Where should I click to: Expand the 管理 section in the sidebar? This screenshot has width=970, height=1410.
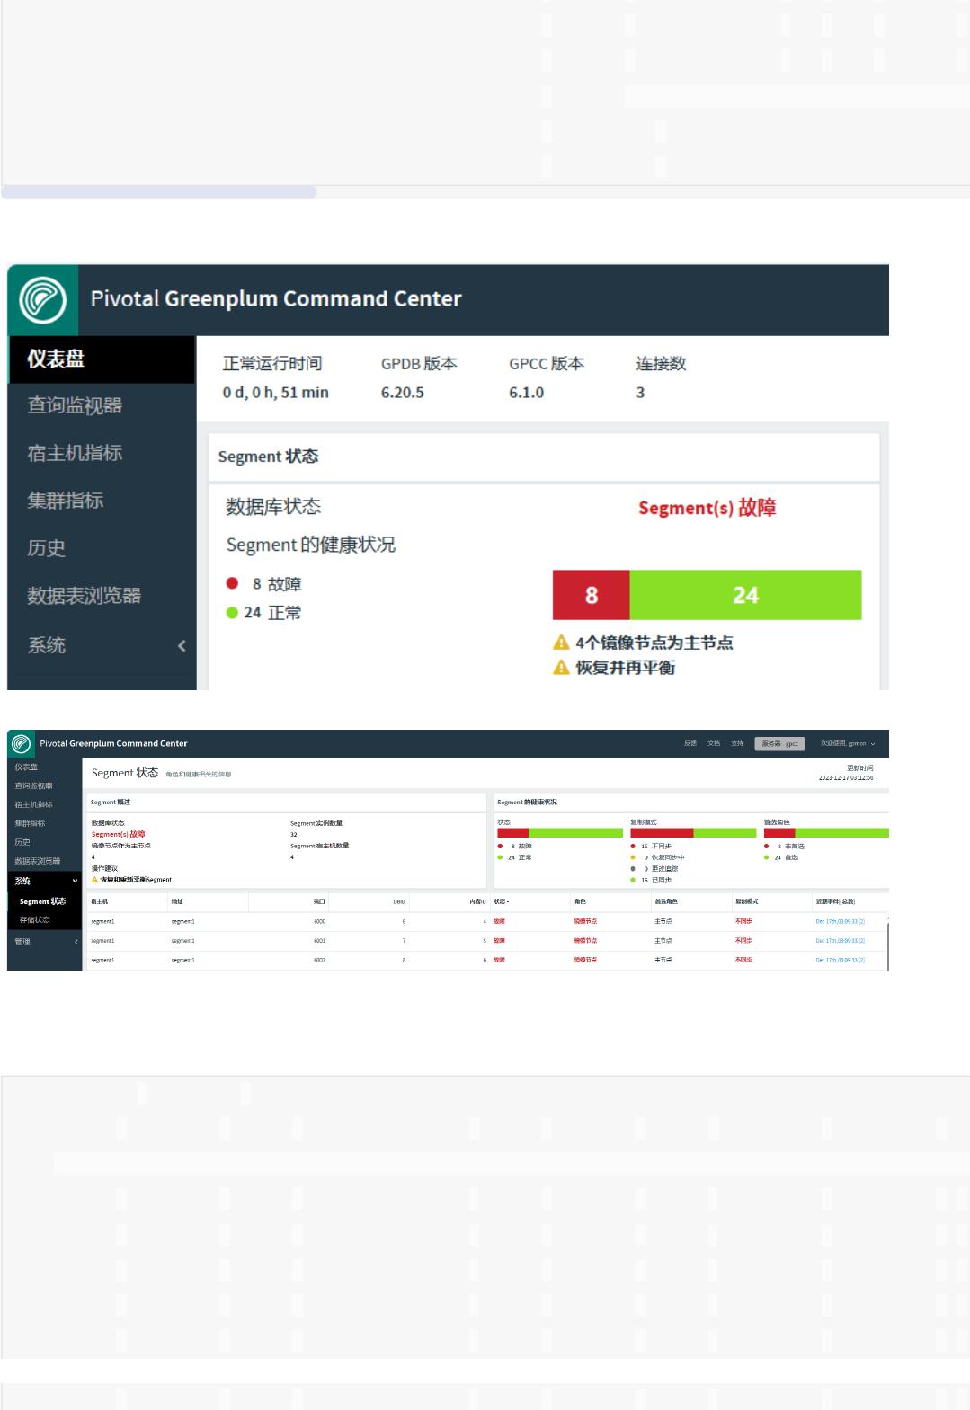[x=76, y=942]
